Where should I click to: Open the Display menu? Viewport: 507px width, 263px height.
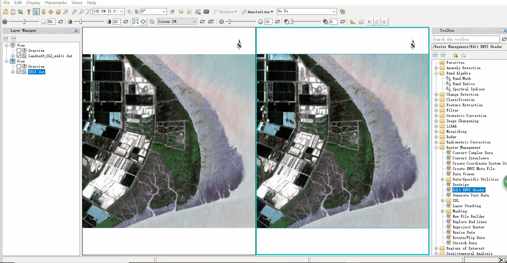click(33, 3)
